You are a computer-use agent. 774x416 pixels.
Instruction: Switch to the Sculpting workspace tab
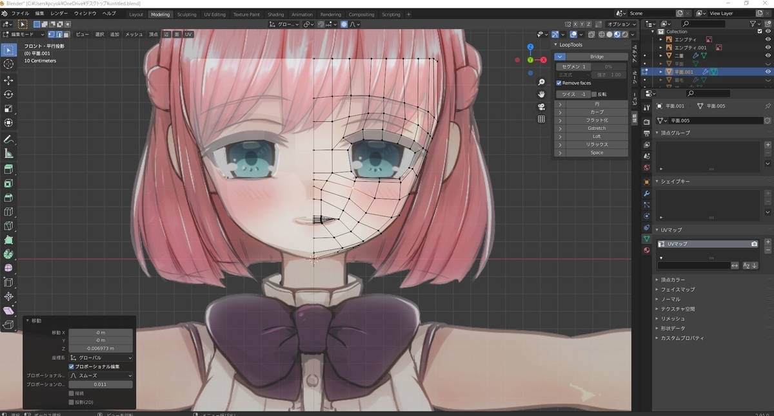(186, 14)
